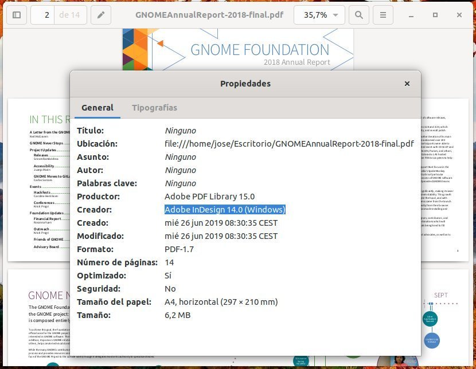This screenshot has width=476, height=369.
Task: Click the Advisory Board contents entry
Action: 46,247
